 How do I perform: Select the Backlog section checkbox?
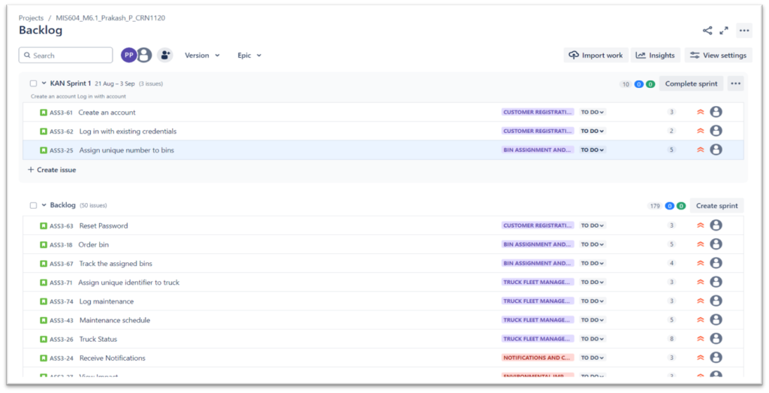tap(33, 205)
